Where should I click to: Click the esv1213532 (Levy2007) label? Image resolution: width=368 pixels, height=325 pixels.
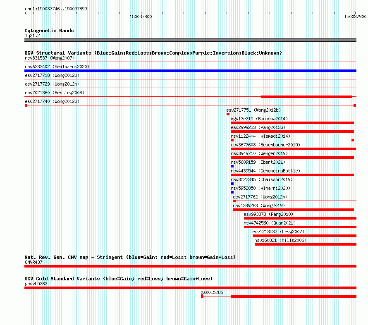[x=278, y=232]
